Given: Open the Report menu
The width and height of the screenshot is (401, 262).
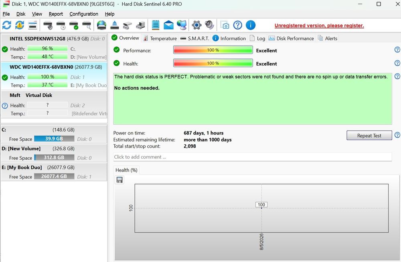Looking at the screenshot, I should tap(56, 14).
